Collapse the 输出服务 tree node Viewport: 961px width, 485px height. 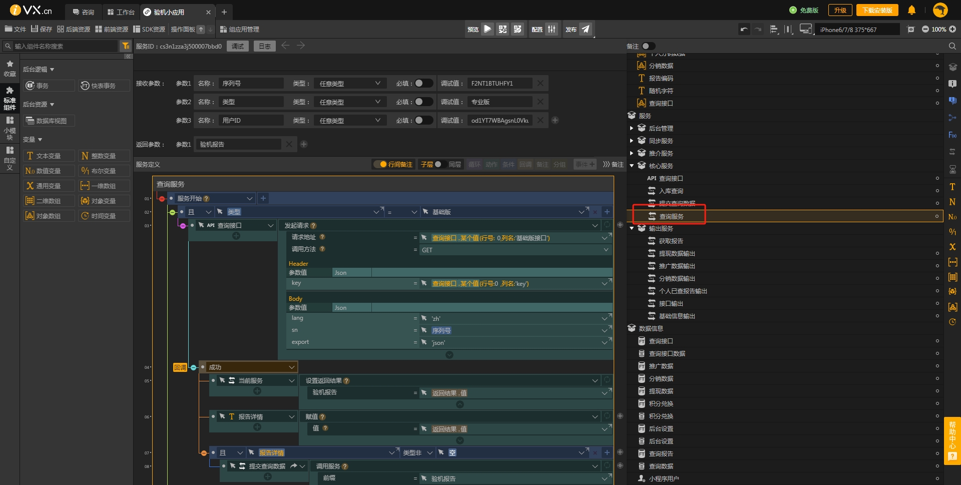click(632, 228)
